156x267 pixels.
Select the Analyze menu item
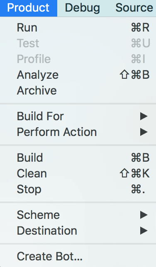(x=78, y=75)
